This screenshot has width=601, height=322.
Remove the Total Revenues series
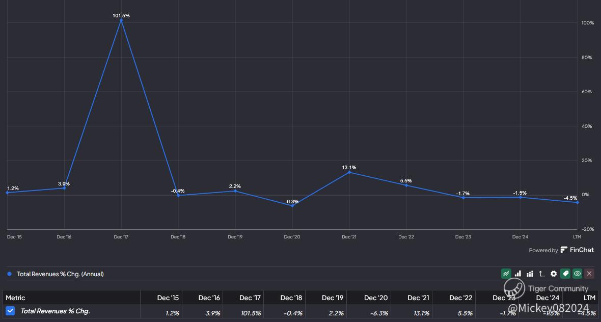[x=589, y=274]
